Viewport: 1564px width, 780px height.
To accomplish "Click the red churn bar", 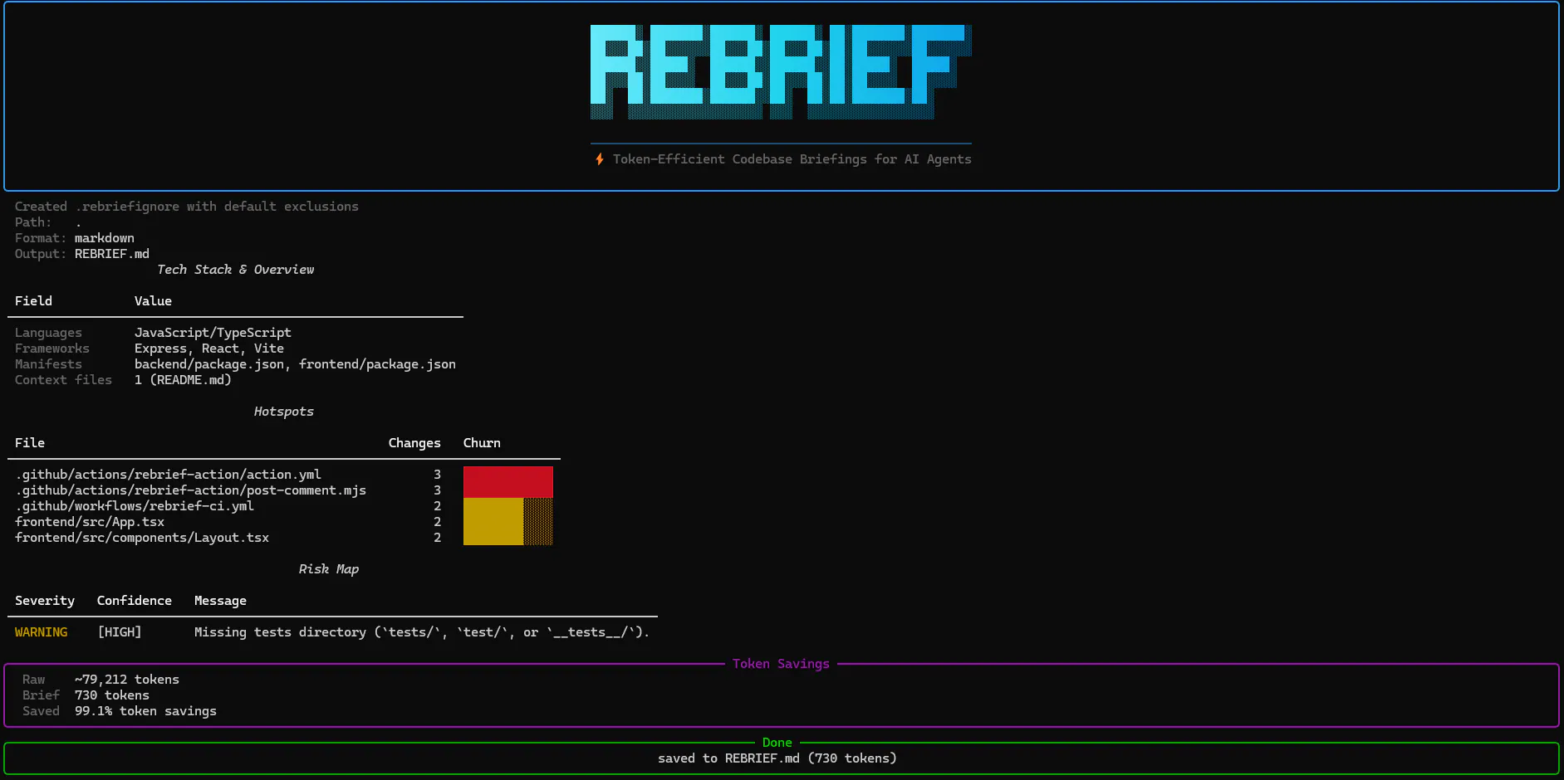I will pos(508,482).
